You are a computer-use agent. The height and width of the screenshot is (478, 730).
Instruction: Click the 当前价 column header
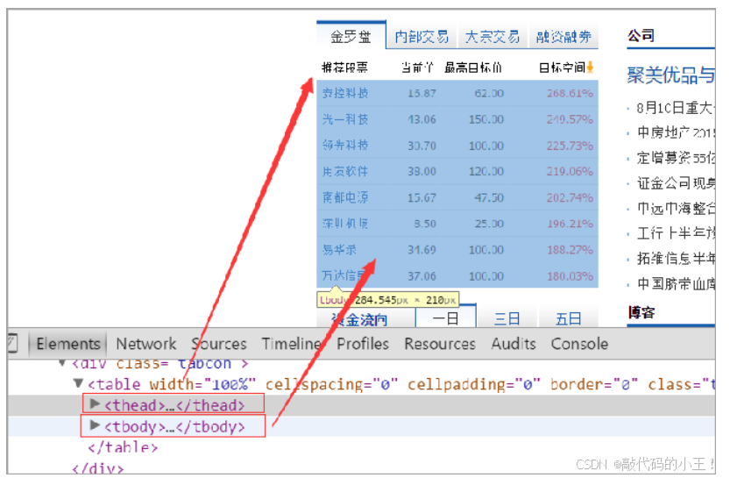pyautogui.click(x=418, y=68)
